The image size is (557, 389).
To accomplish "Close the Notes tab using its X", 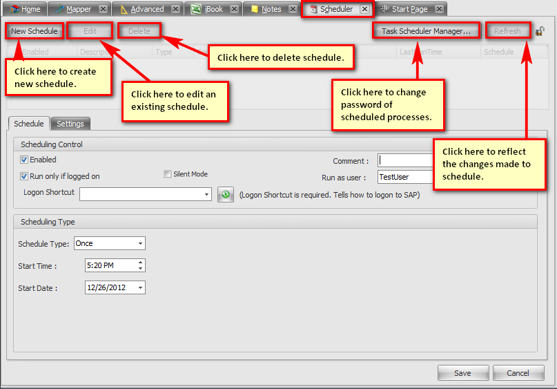I will pos(293,9).
